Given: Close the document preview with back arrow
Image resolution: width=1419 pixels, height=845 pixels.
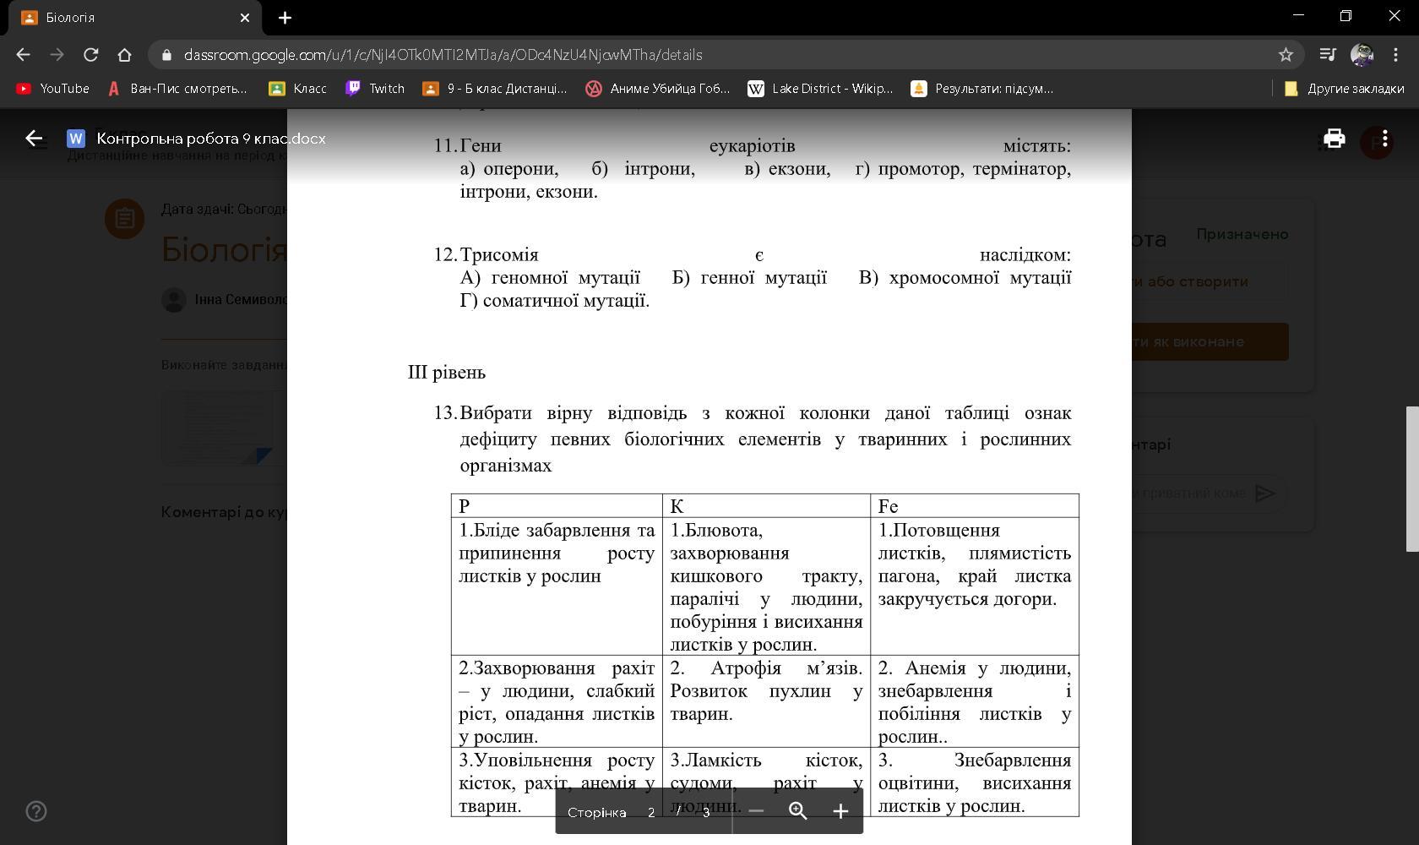Looking at the screenshot, I should click(x=34, y=139).
